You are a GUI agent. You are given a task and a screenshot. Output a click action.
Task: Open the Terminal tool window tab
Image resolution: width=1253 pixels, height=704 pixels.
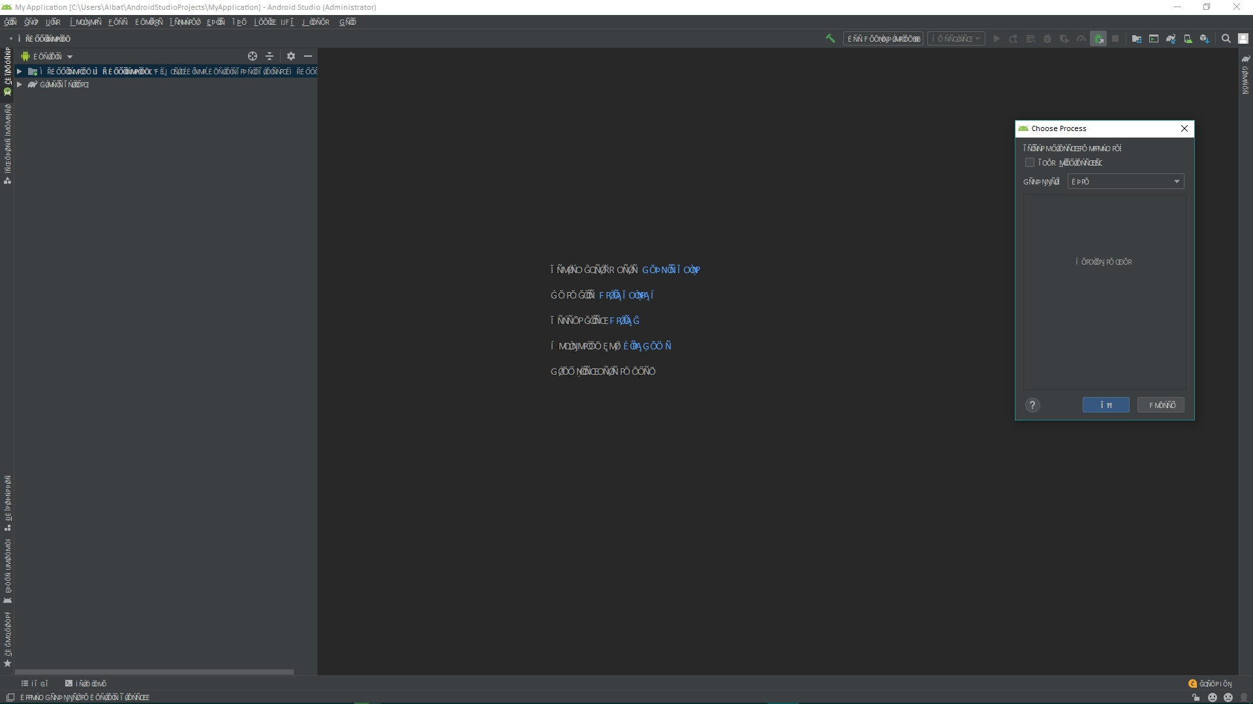tap(85, 684)
